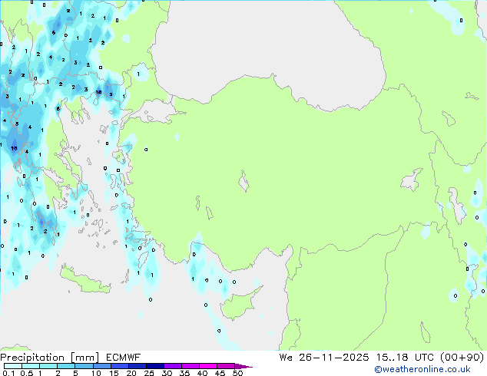The height and width of the screenshot is (376, 487).
Task: Pick the 10–15 mm blue legend swatch
Action: point(102,366)
